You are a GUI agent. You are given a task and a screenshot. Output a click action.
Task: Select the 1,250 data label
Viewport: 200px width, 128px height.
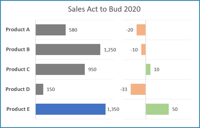(110, 50)
